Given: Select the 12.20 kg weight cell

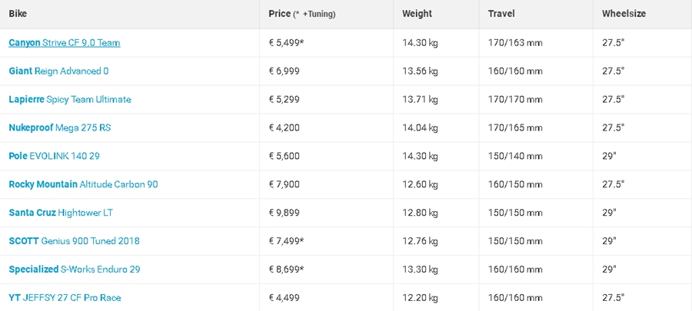Looking at the screenshot, I should [x=420, y=298].
